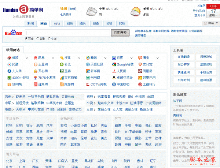Open the Amazon (卓越亚马逊) icon
The image size is (220, 168).
114,78
